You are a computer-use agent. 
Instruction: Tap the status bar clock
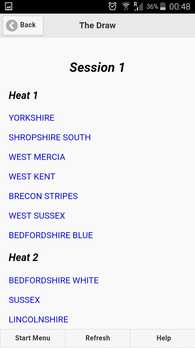click(180, 6)
